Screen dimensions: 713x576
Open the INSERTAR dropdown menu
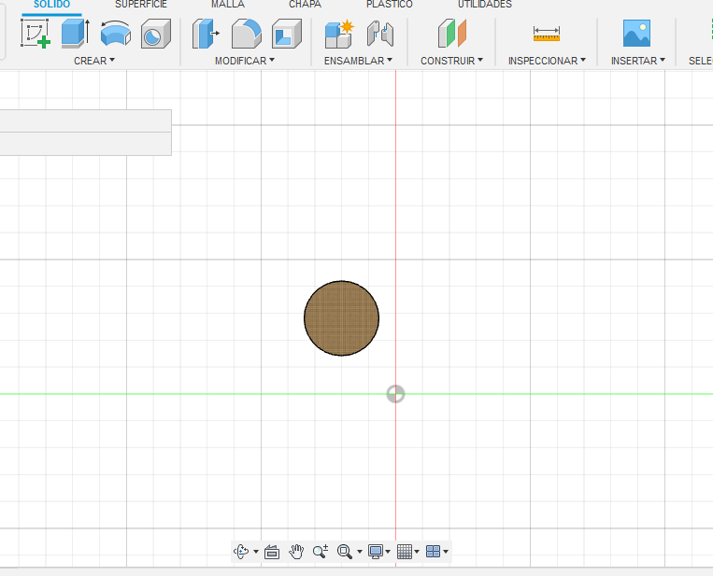[x=638, y=61]
